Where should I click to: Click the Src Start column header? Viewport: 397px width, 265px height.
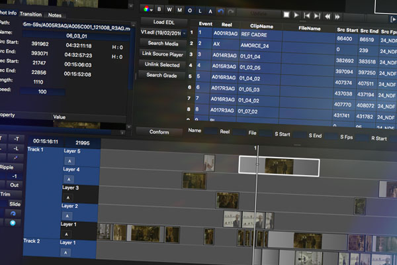tap(347, 30)
